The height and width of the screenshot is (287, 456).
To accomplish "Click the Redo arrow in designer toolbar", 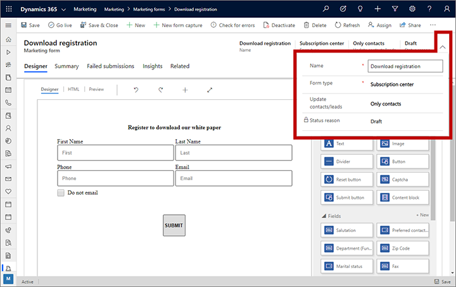I will tap(160, 90).
